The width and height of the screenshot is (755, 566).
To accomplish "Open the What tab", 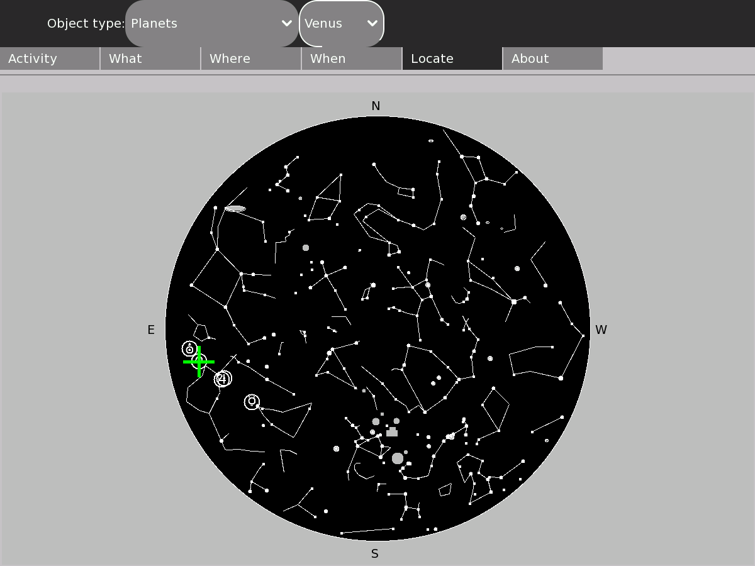I will coord(150,58).
